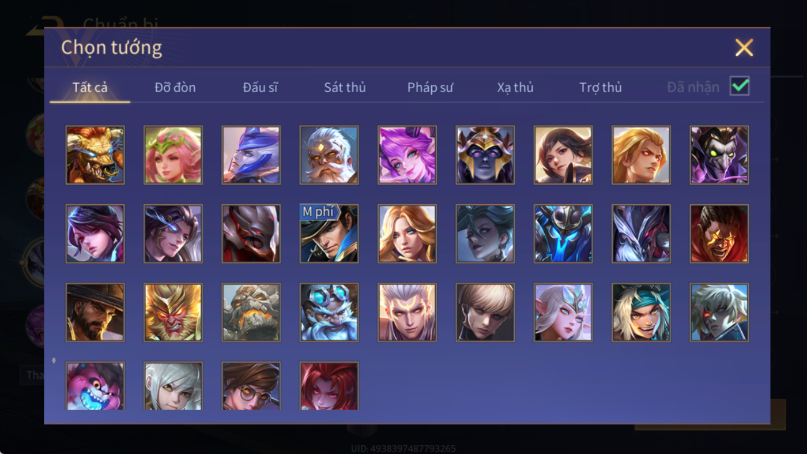Pick the white-bearded old man hero
The image size is (807, 454).
[329, 155]
